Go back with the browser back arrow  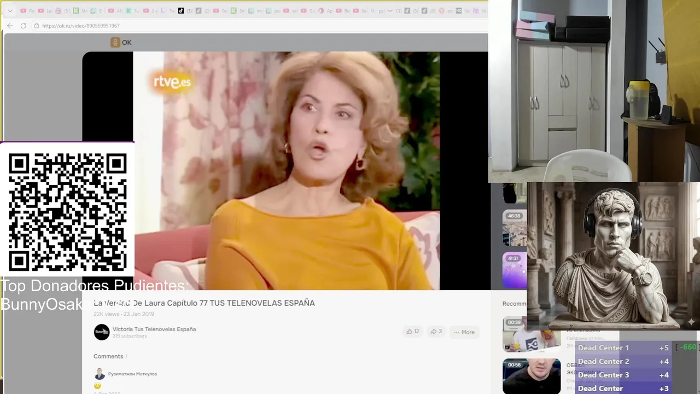[10, 26]
